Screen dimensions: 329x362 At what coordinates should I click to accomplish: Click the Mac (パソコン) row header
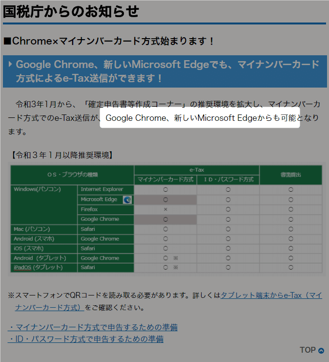click(x=44, y=229)
